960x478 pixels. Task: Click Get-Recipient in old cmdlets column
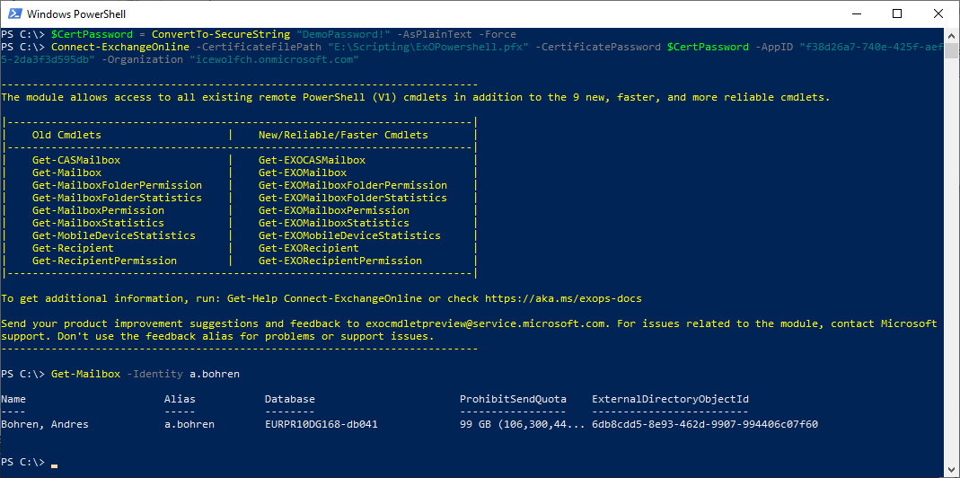pos(73,248)
